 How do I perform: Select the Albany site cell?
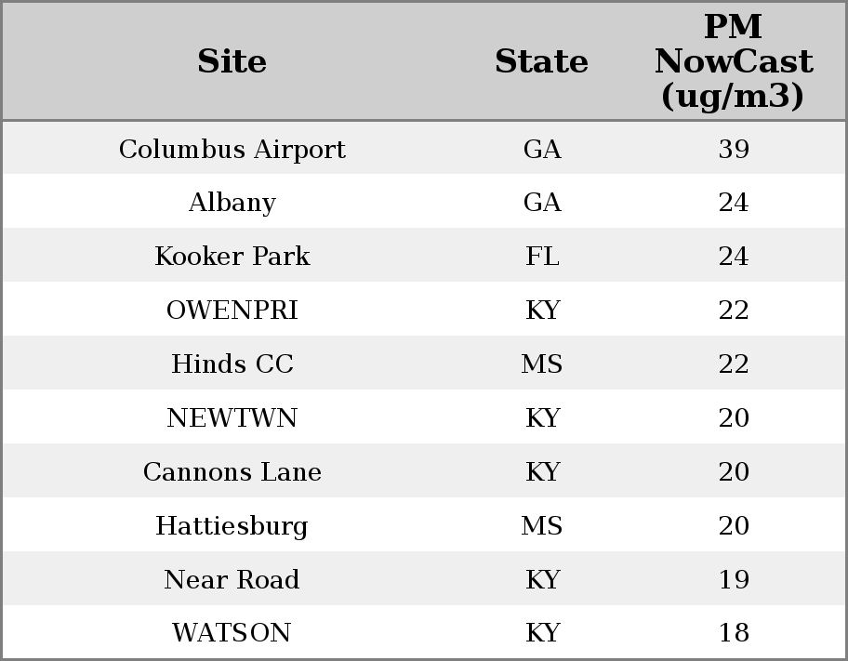[x=232, y=203]
